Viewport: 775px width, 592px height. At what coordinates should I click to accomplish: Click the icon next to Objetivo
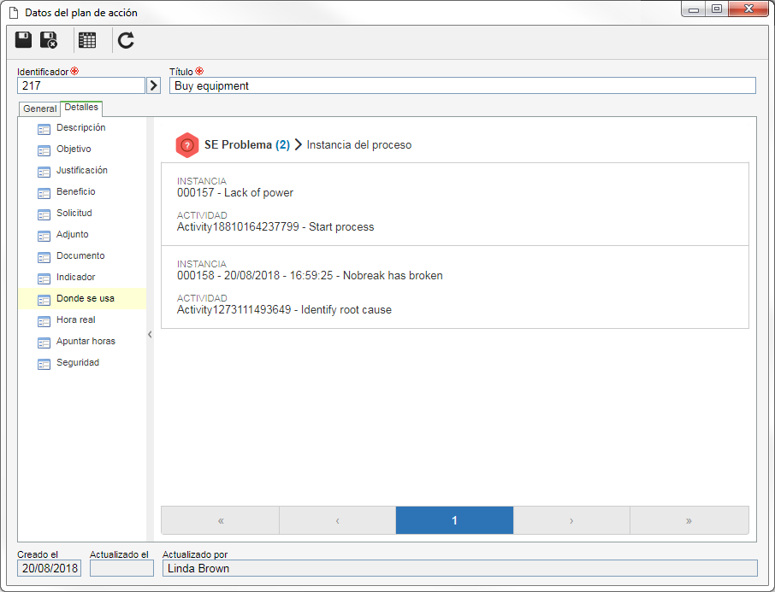click(x=44, y=150)
